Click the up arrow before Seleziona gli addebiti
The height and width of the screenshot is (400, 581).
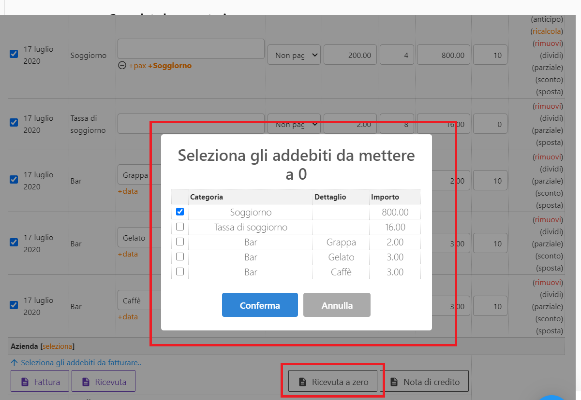[14, 362]
